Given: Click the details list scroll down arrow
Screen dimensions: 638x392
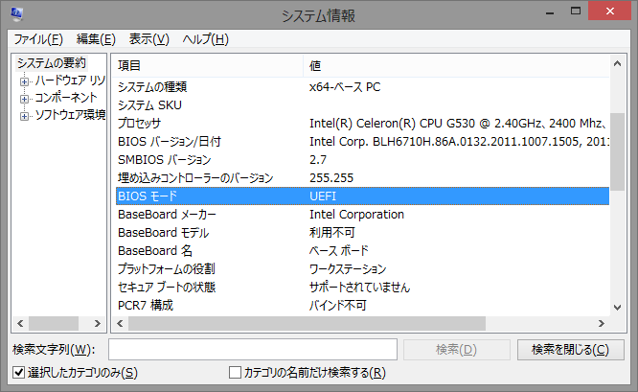Looking at the screenshot, I should point(617,308).
